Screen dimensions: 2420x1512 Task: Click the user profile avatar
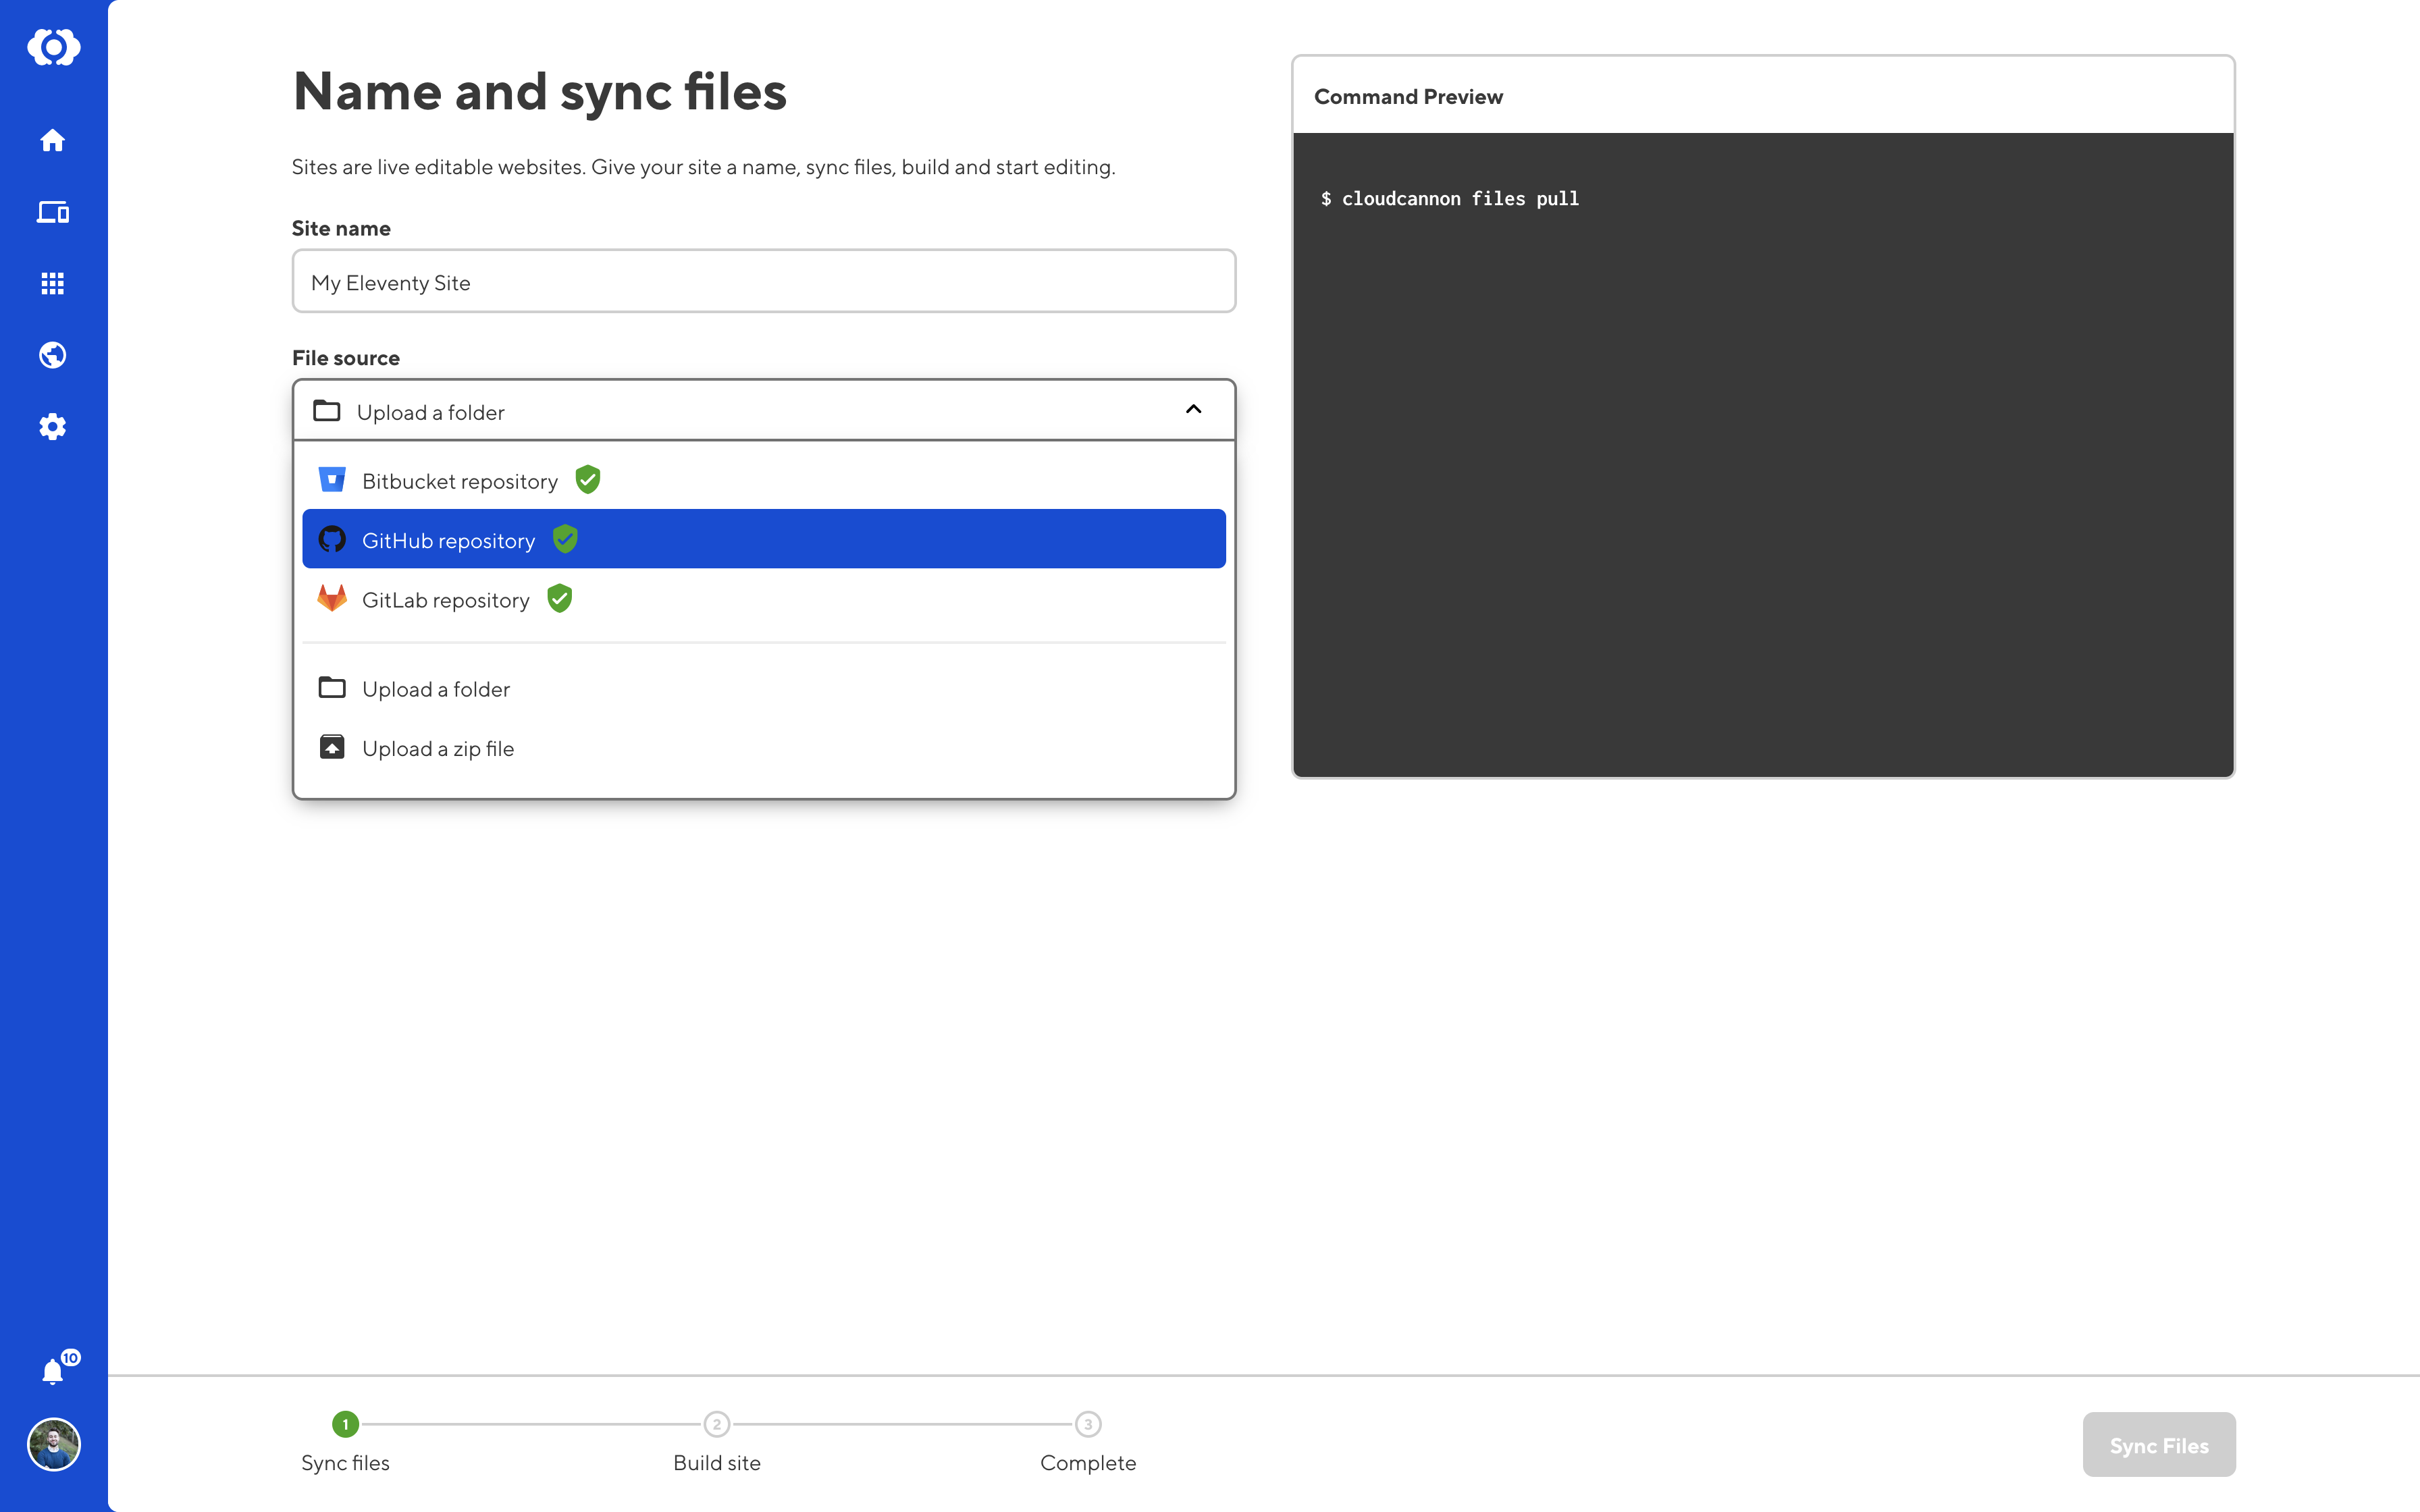pos(53,1444)
